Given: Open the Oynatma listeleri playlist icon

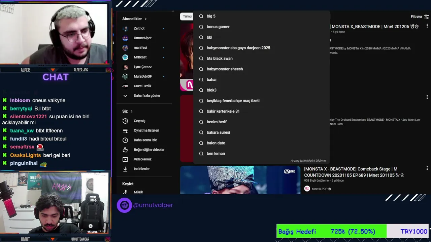Looking at the screenshot, I should tap(125, 130).
